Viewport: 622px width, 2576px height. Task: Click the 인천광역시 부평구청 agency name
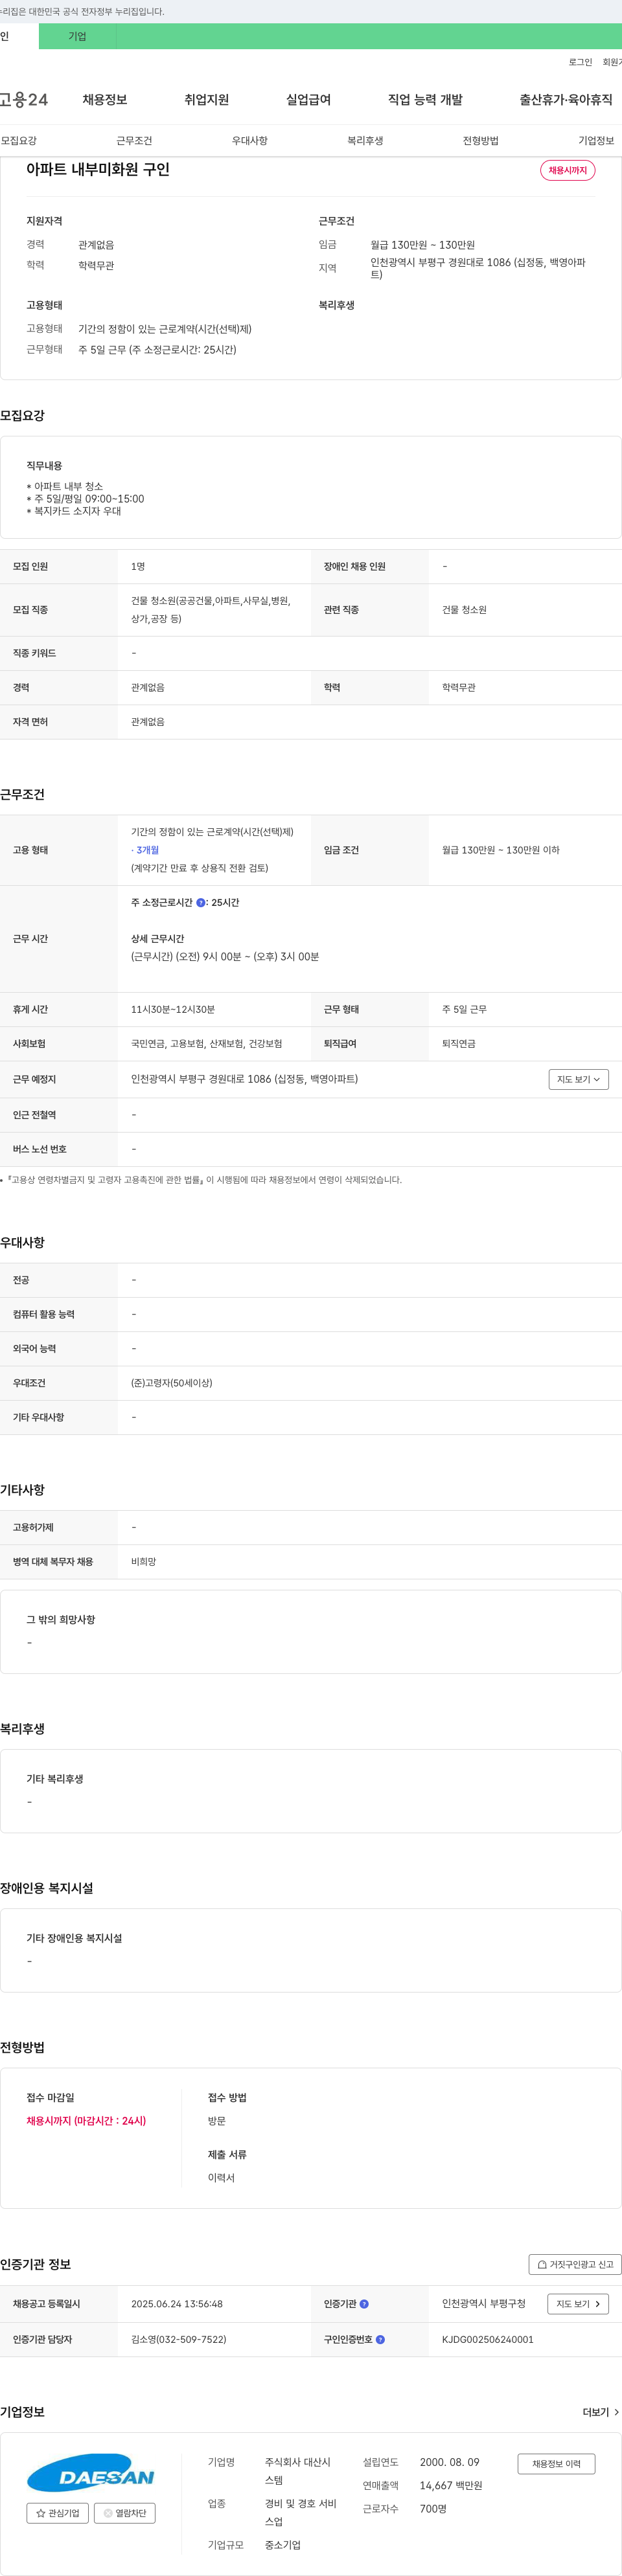pyautogui.click(x=484, y=2304)
